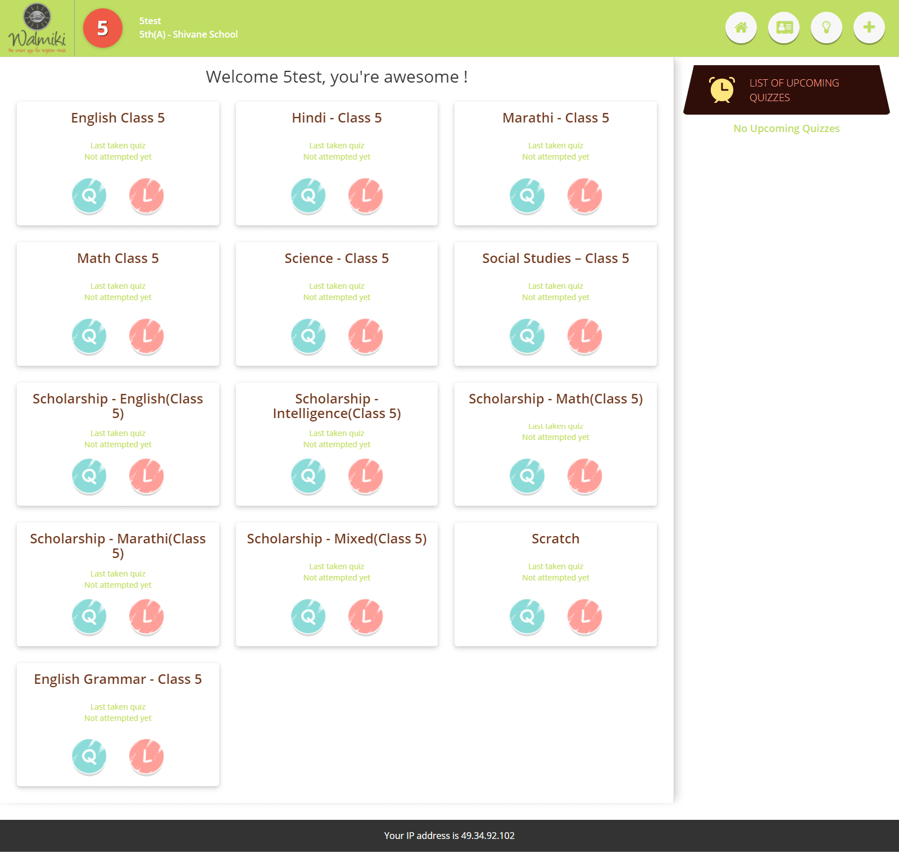
Task: Start quiz Q for English Grammar - Class 5
Action: coord(89,756)
